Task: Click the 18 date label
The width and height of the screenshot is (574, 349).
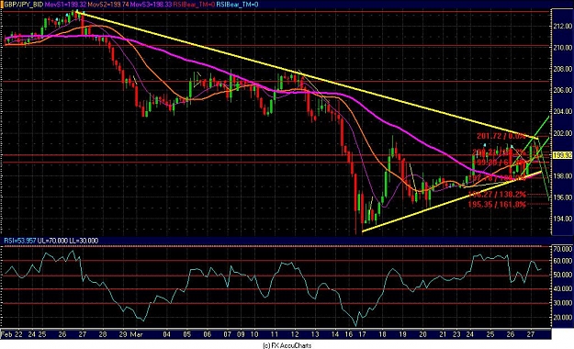Action: pyautogui.click(x=383, y=334)
